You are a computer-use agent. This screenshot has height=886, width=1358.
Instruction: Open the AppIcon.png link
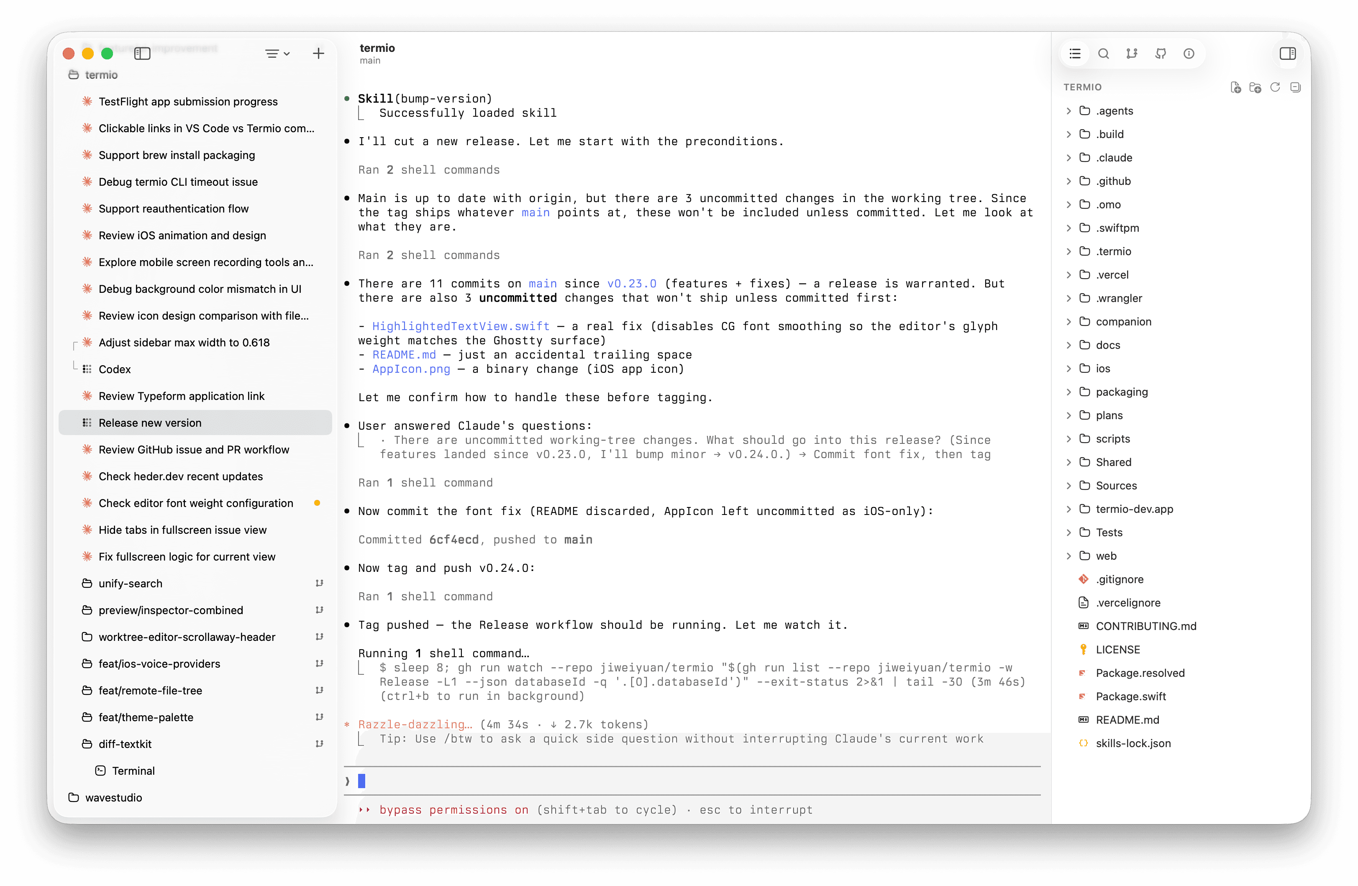[x=411, y=369]
